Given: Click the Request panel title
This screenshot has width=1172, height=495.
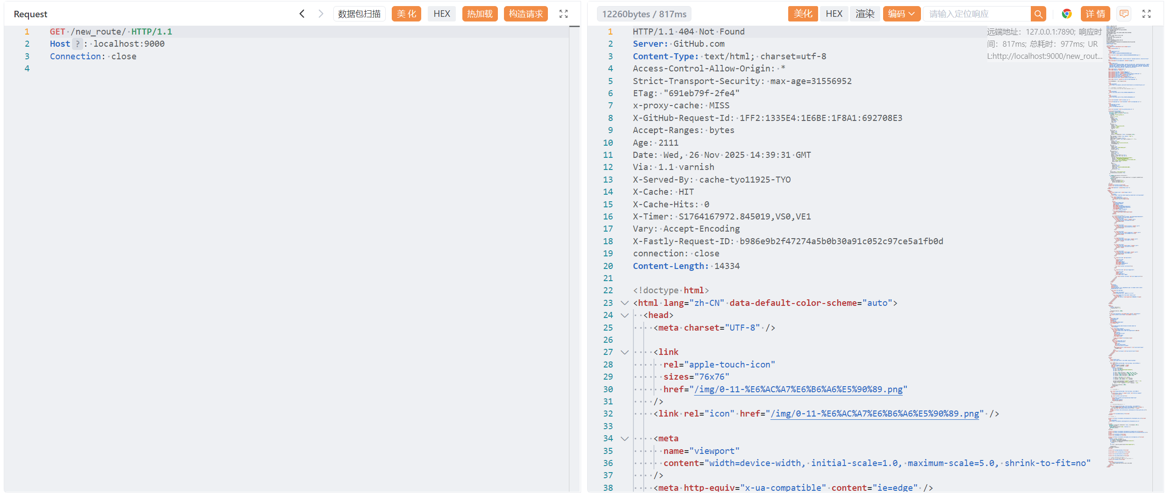Looking at the screenshot, I should [30, 14].
